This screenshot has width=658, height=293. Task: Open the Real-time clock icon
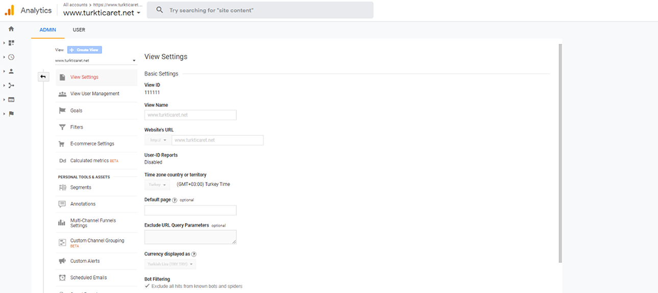[11, 57]
